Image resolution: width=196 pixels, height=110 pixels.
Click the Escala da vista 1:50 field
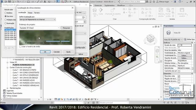coord(184,45)
